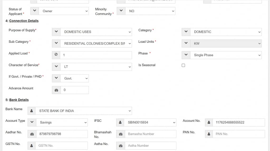Click the user icon beside IFSC field

[x=120, y=122]
